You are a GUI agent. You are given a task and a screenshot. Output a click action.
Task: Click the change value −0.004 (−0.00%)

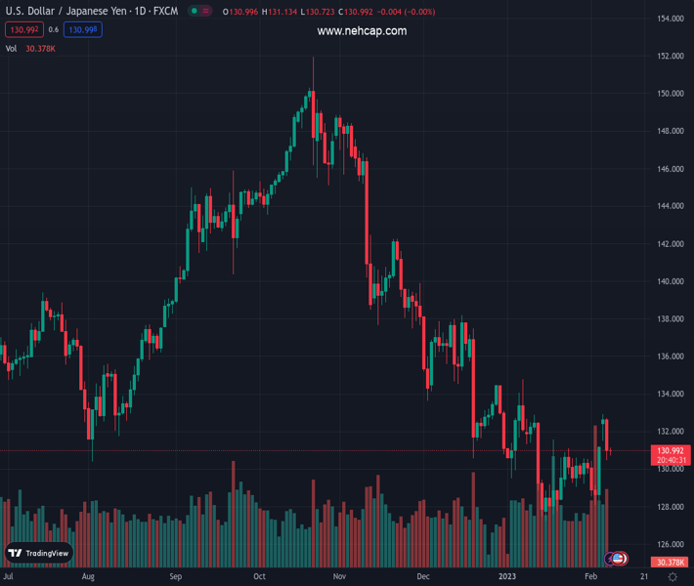click(407, 12)
